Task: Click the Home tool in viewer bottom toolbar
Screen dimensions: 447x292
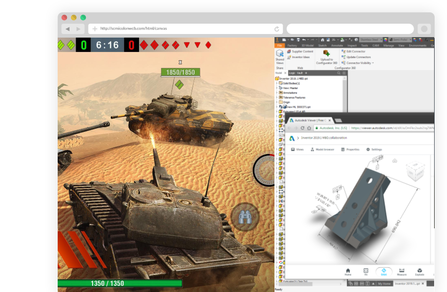Action: [x=348, y=272]
